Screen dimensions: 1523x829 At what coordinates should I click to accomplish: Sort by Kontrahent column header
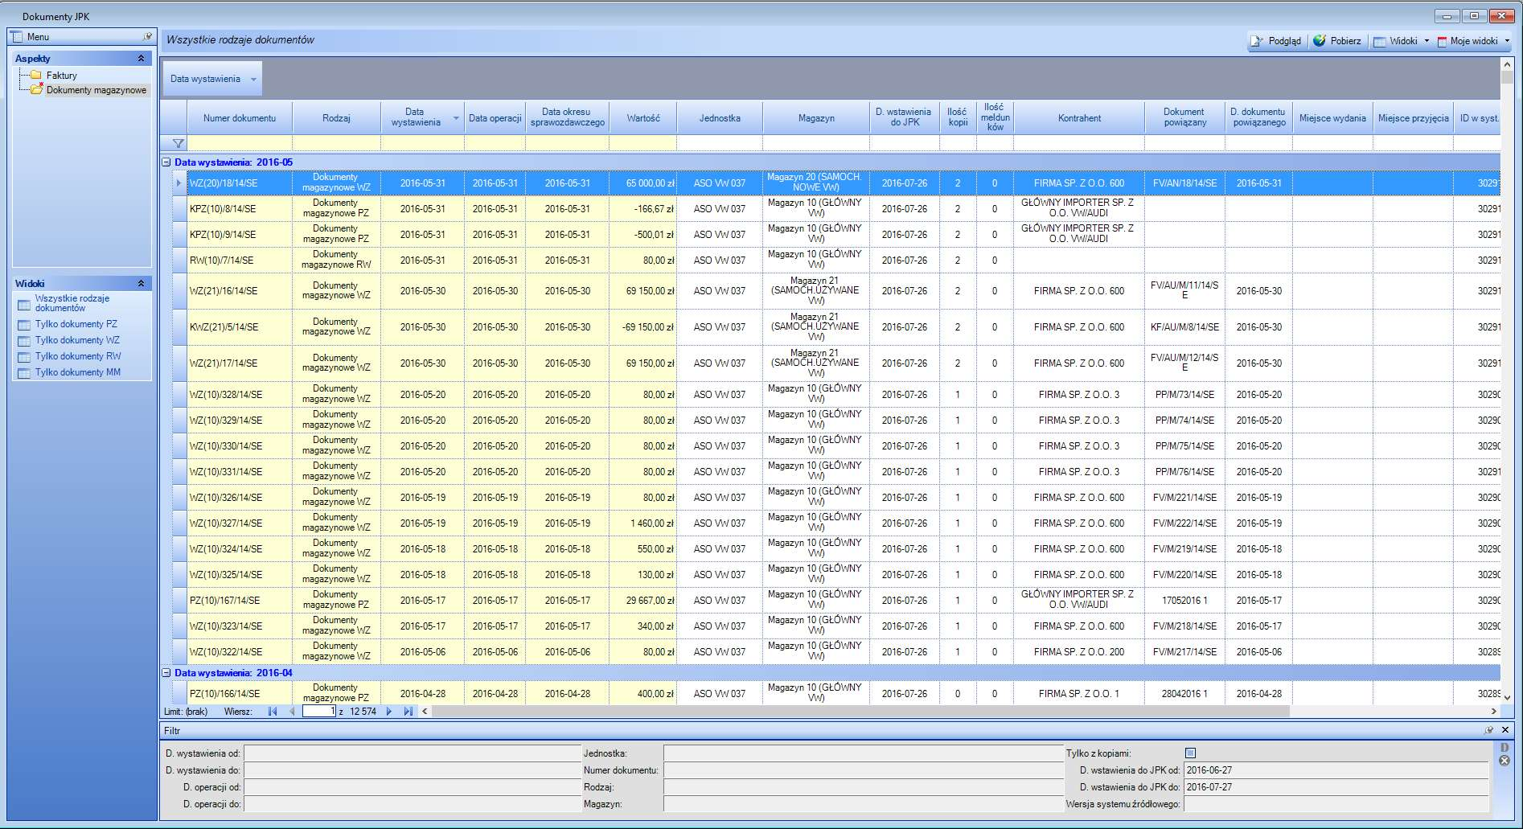pyautogui.click(x=1079, y=118)
